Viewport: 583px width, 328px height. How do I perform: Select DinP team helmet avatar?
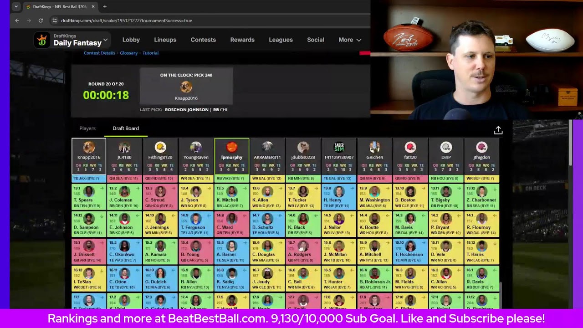click(x=446, y=147)
